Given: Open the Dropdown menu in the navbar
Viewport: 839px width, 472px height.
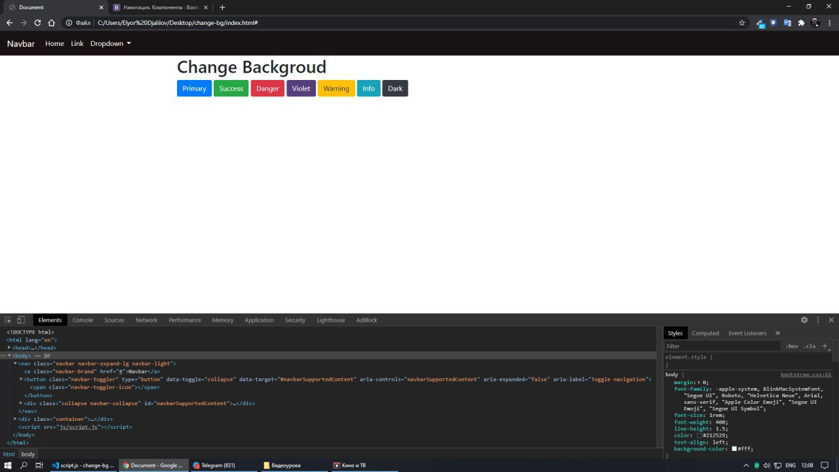Looking at the screenshot, I should (x=111, y=43).
